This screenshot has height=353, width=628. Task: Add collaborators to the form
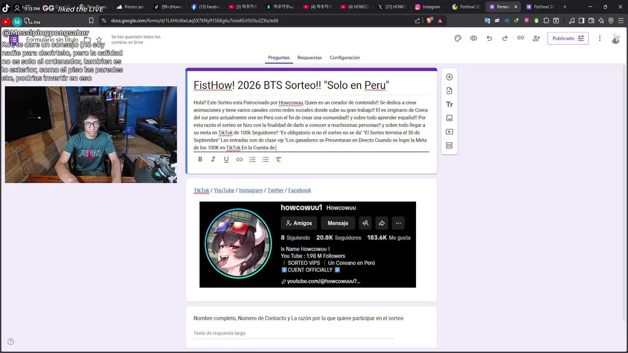point(536,38)
